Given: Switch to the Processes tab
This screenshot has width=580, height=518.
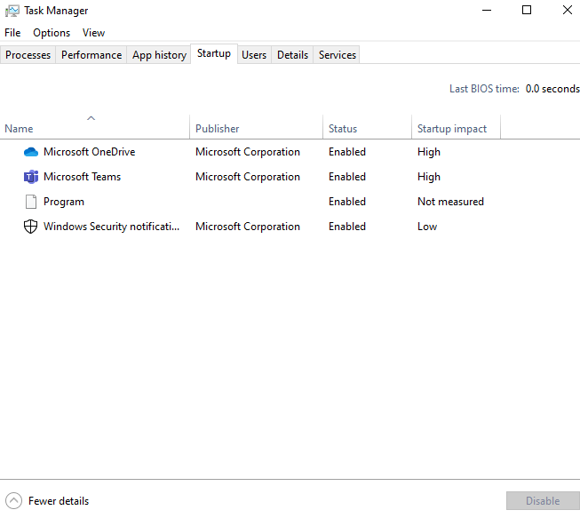Looking at the screenshot, I should click(x=28, y=55).
